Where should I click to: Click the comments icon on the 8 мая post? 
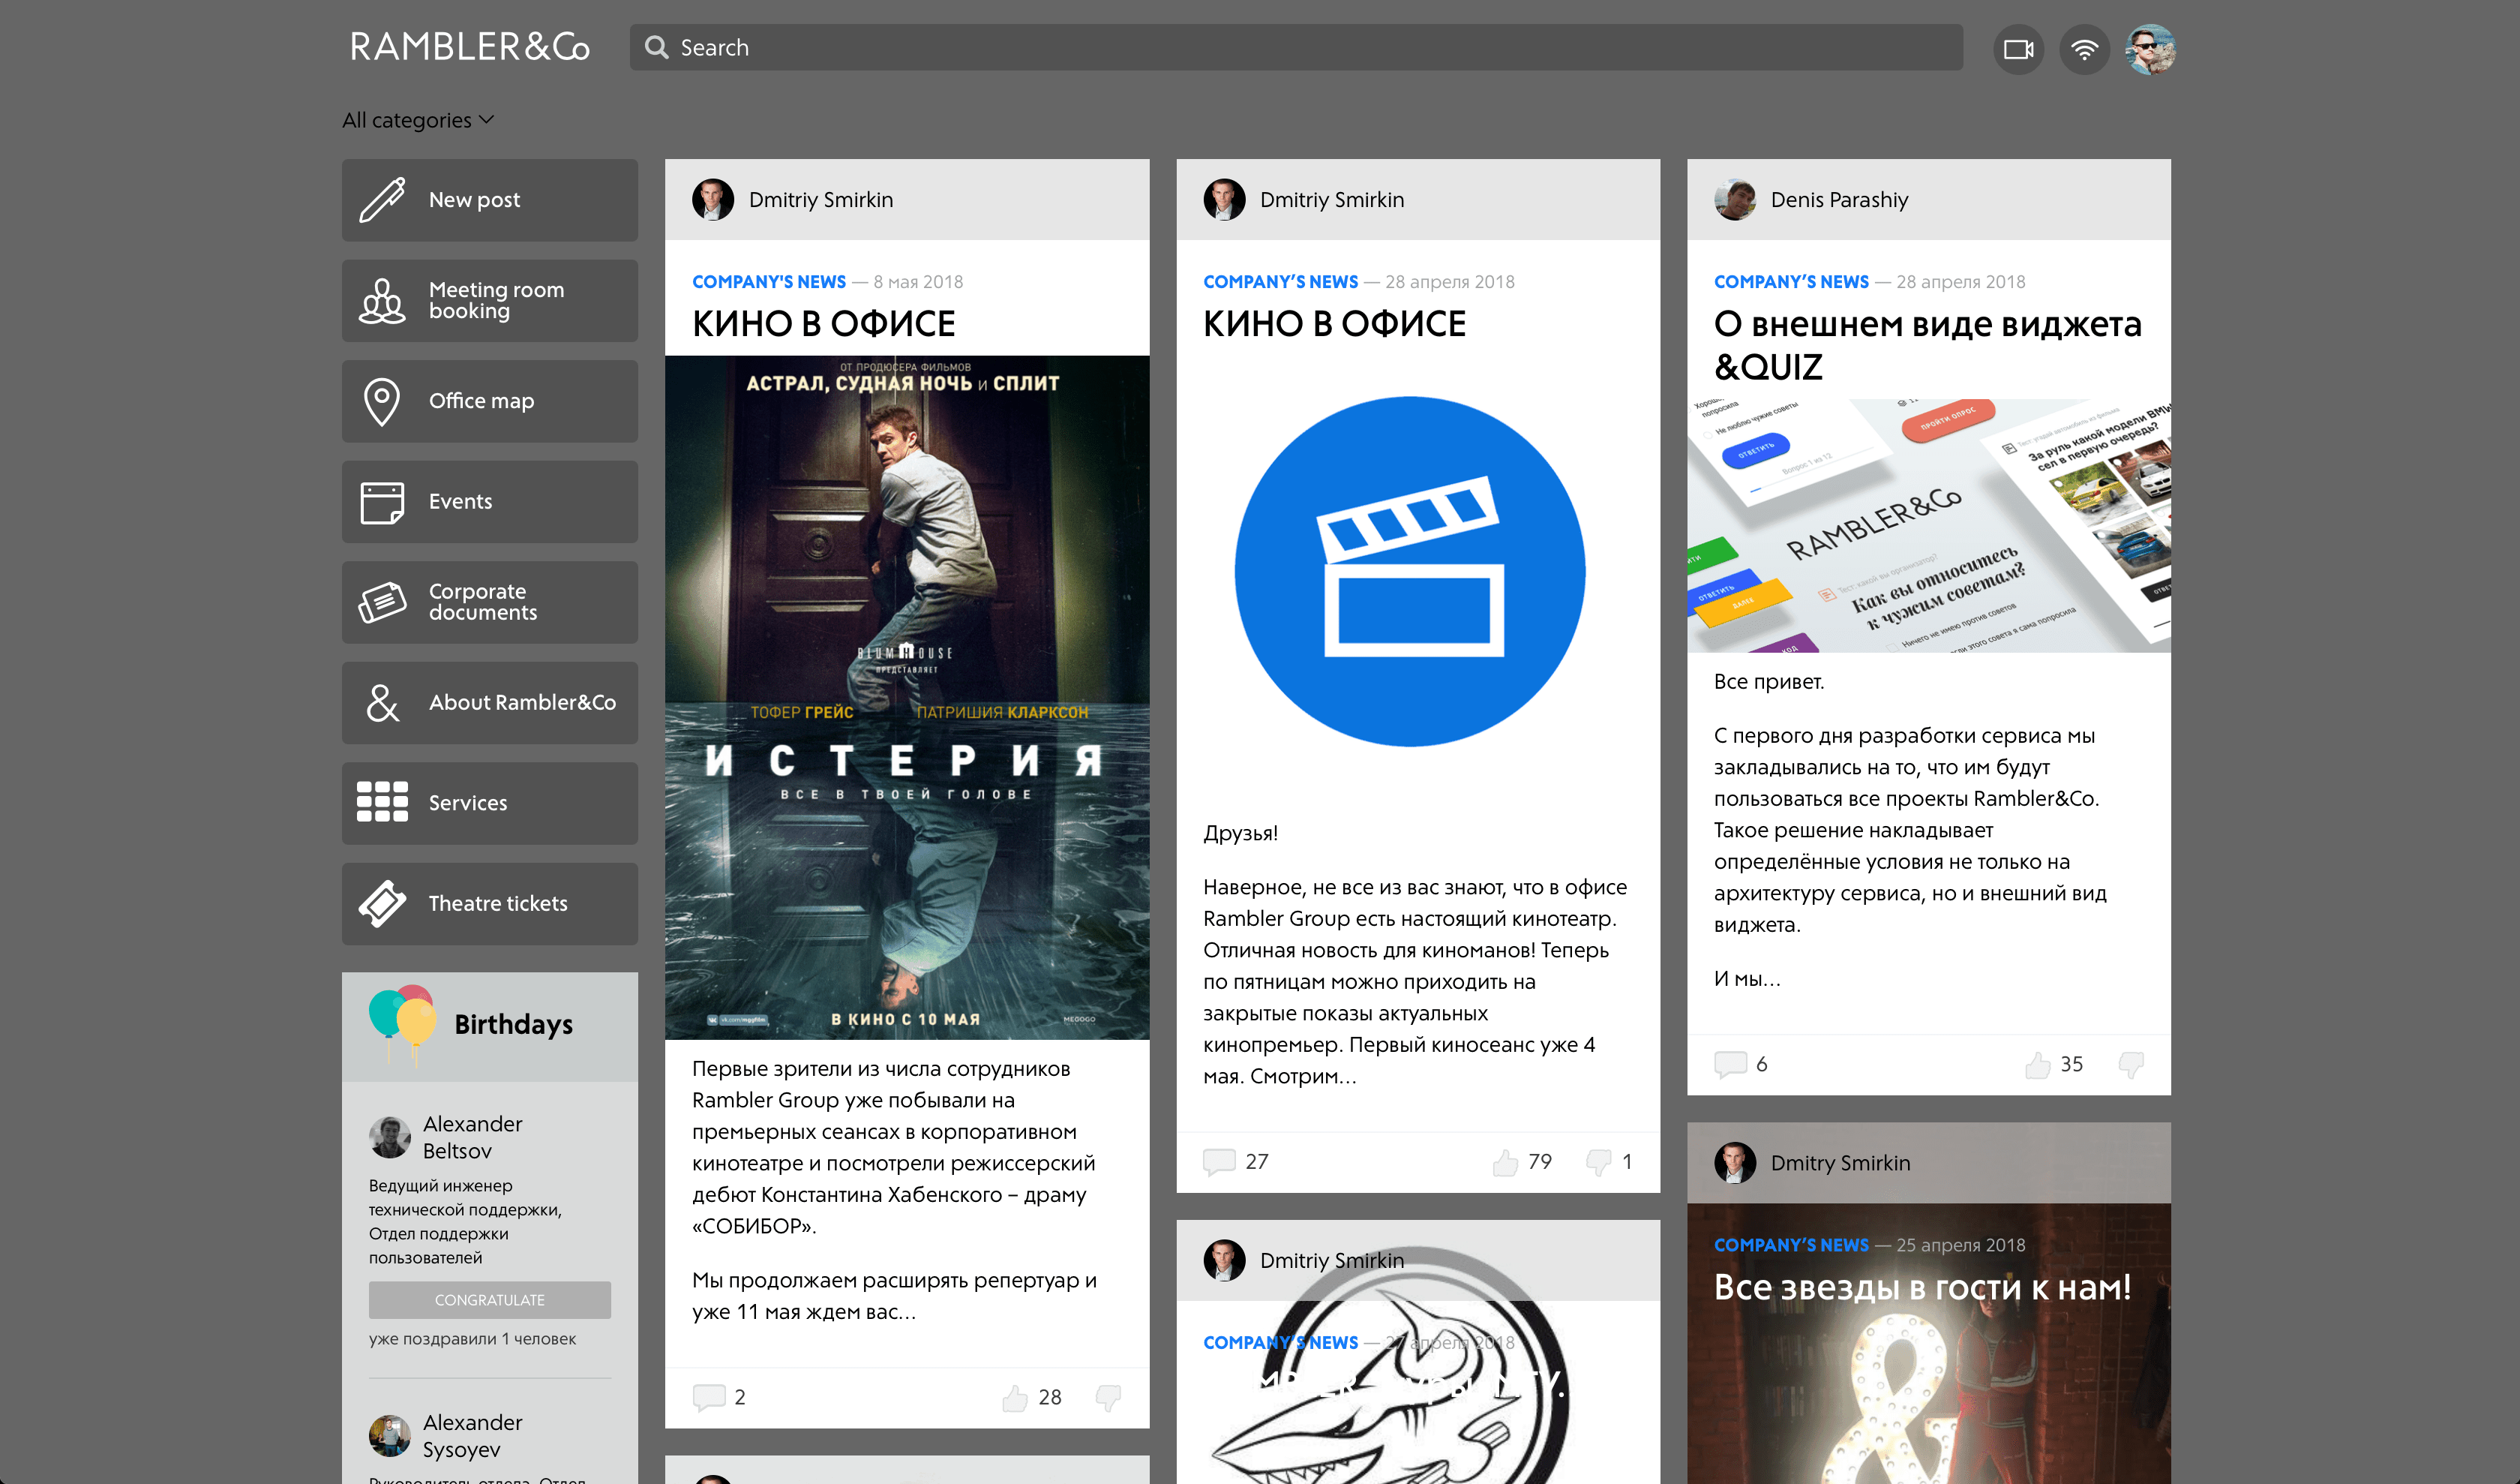pos(709,1397)
